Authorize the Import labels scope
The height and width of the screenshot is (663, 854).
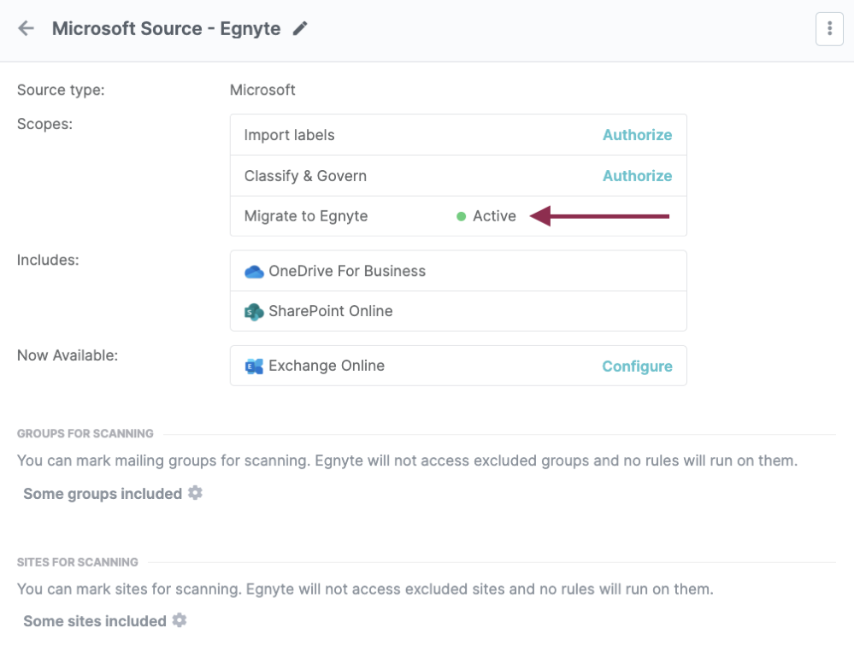pos(637,135)
